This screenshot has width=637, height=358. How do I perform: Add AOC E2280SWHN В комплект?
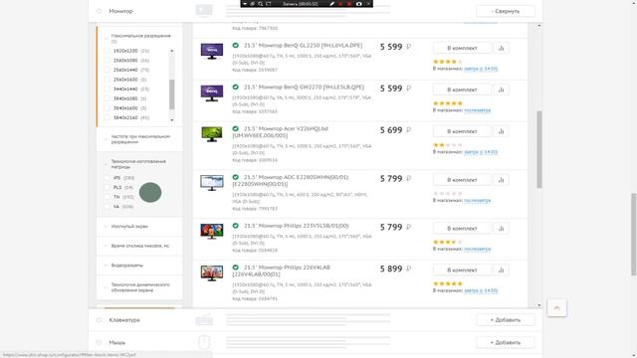click(462, 180)
